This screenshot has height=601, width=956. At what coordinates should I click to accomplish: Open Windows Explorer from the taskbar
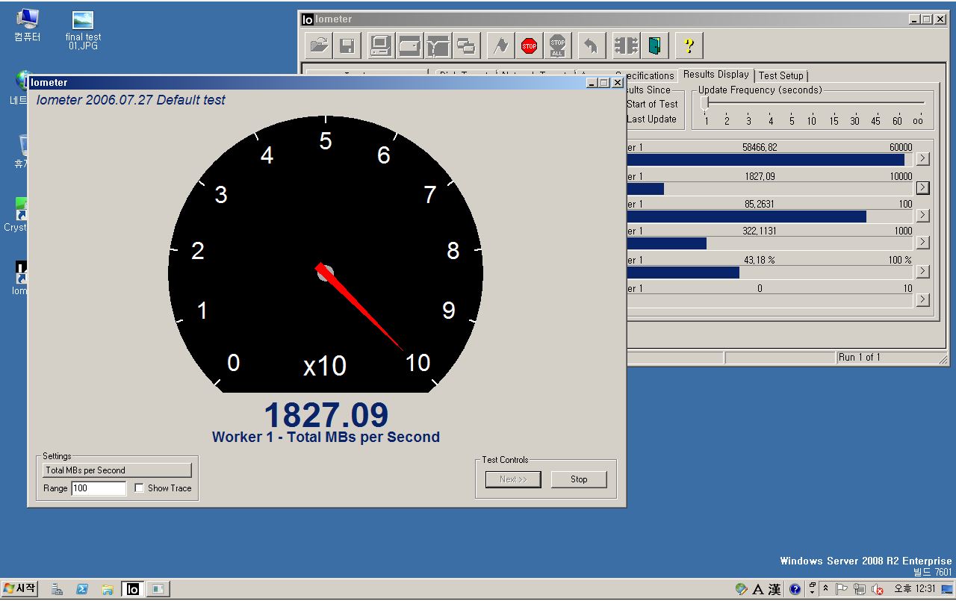pos(107,589)
